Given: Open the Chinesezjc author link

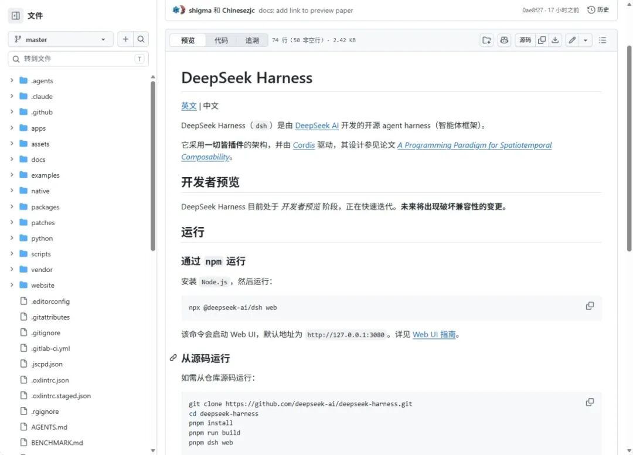Looking at the screenshot, I should pyautogui.click(x=238, y=11).
